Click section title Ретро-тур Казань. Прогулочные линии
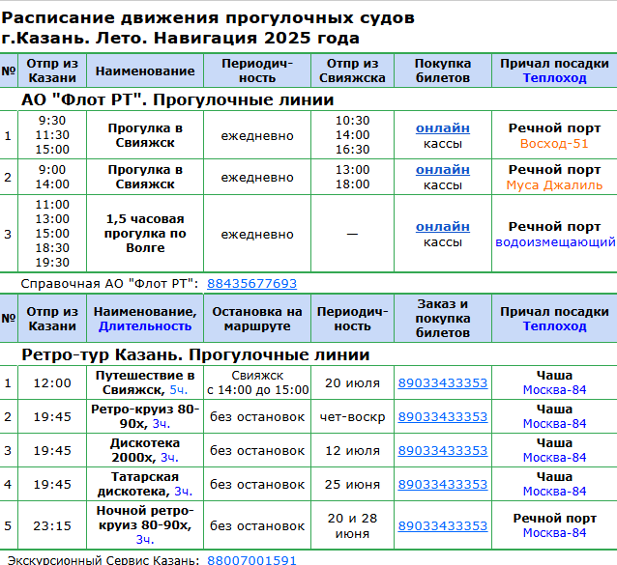The height and width of the screenshot is (565, 617). 195,354
